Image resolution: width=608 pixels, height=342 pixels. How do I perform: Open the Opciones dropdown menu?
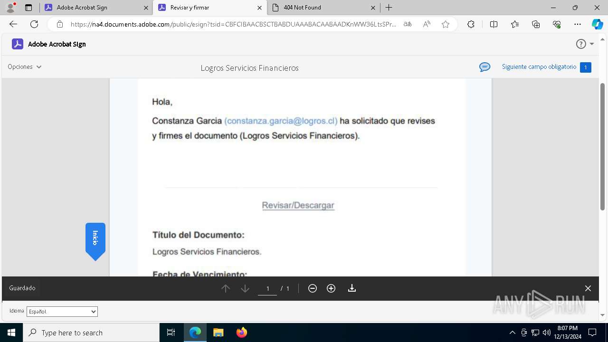(25, 67)
